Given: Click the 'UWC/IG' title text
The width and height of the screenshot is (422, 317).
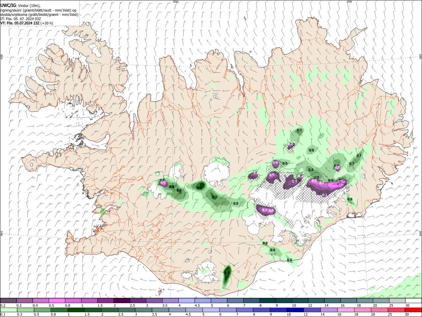Looking at the screenshot, I should click(x=8, y=5).
